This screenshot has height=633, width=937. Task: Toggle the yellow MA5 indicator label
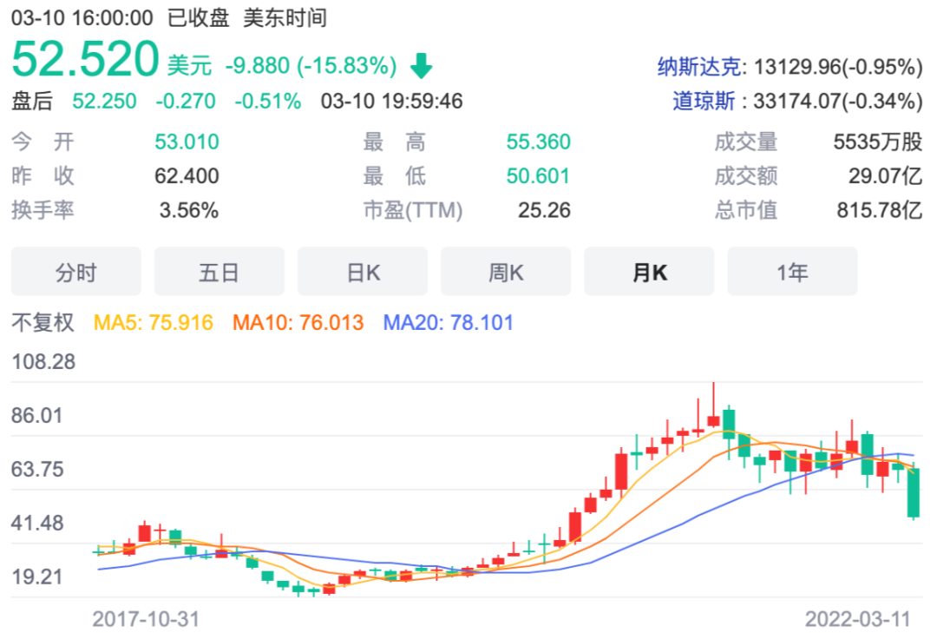(x=153, y=323)
